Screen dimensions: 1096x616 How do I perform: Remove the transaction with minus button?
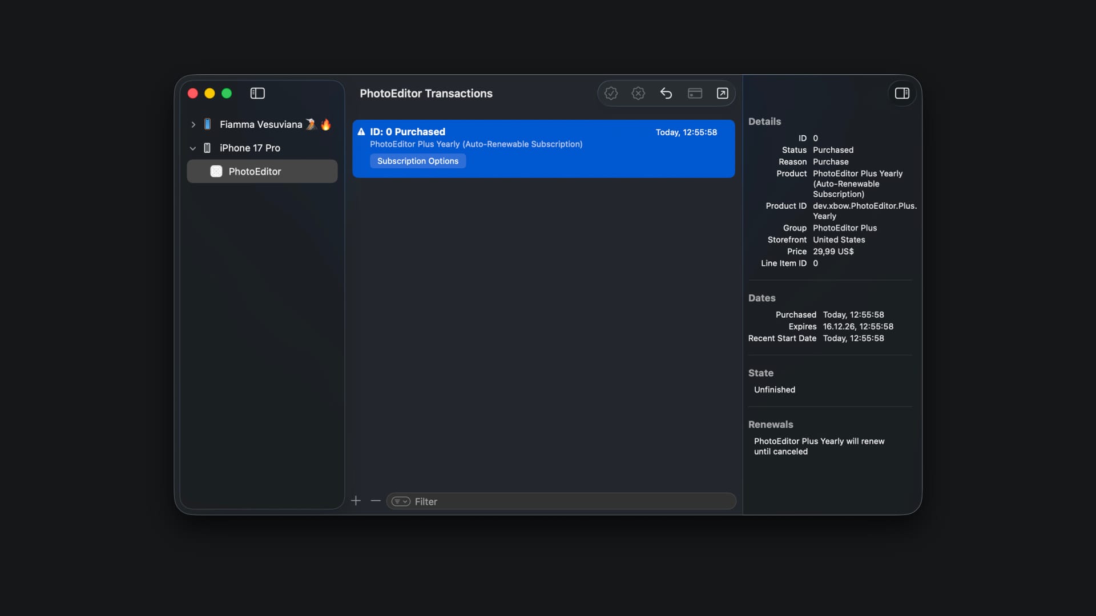pos(376,501)
